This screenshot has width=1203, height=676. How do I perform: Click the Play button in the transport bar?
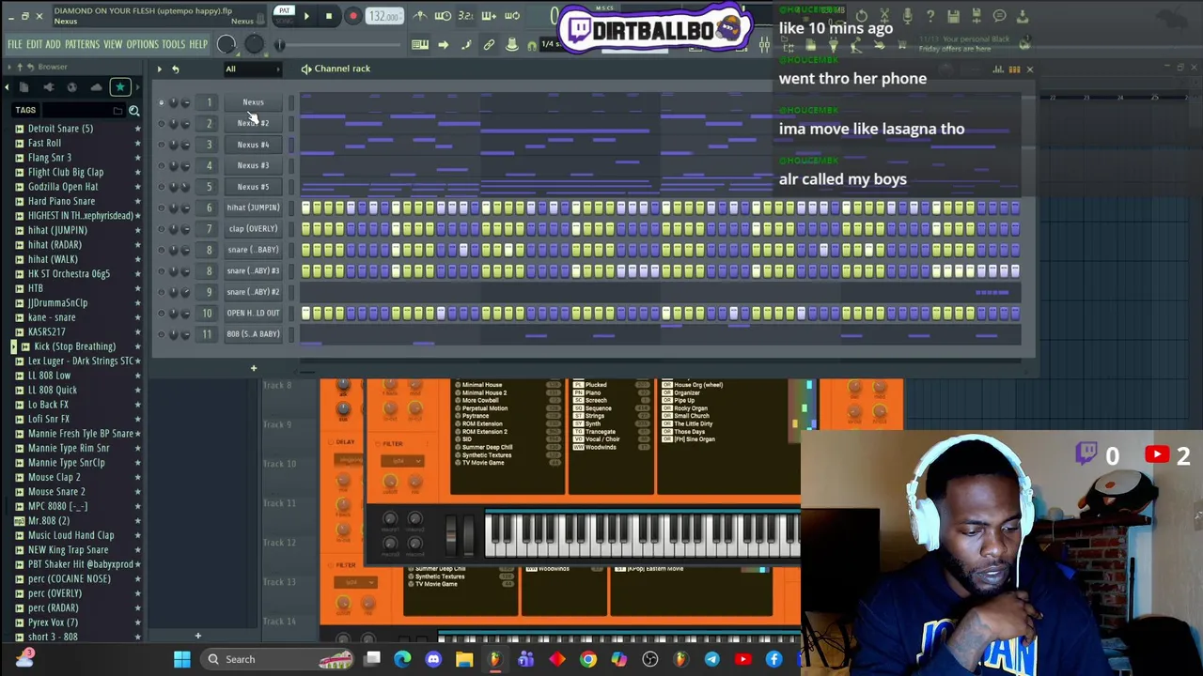point(305,16)
